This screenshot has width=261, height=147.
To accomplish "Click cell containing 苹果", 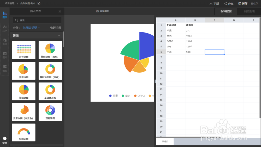I will point(176,30).
